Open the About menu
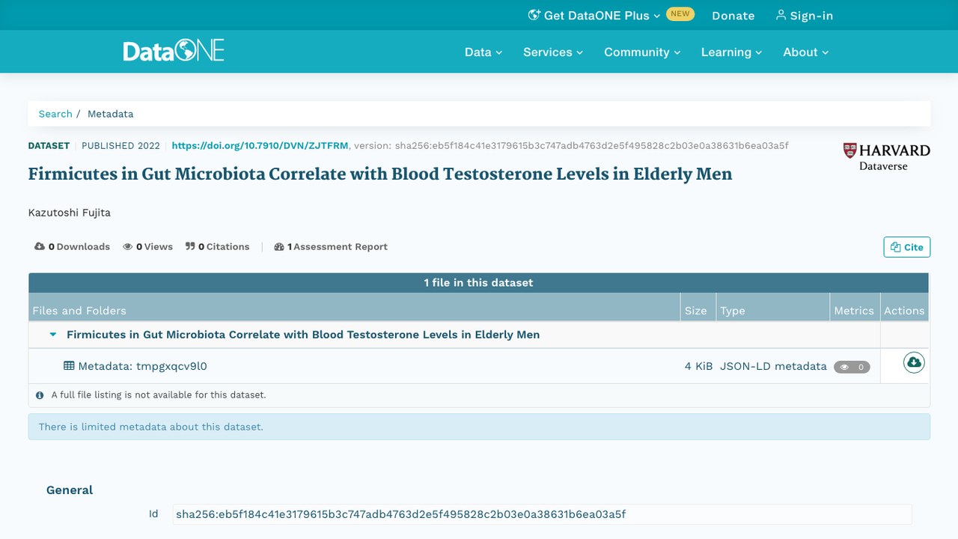 pyautogui.click(x=806, y=52)
